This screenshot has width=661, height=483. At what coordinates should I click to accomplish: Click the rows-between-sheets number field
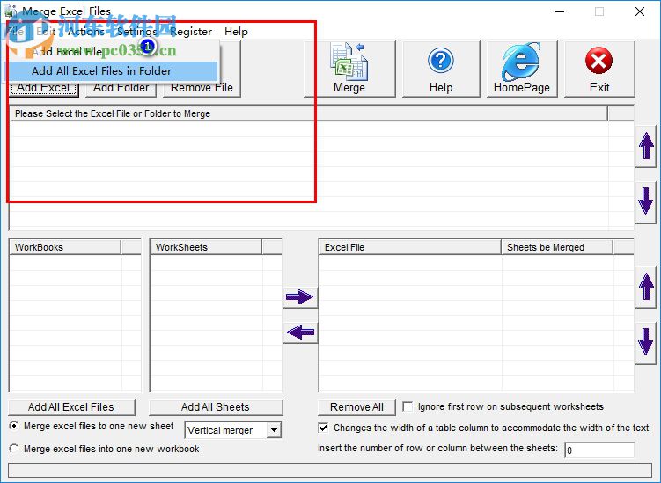[599, 450]
